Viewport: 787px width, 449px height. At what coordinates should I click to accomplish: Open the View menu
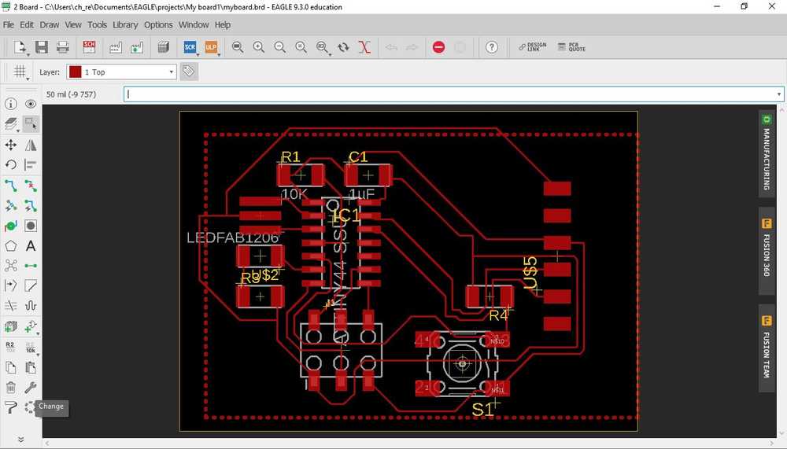click(x=72, y=24)
